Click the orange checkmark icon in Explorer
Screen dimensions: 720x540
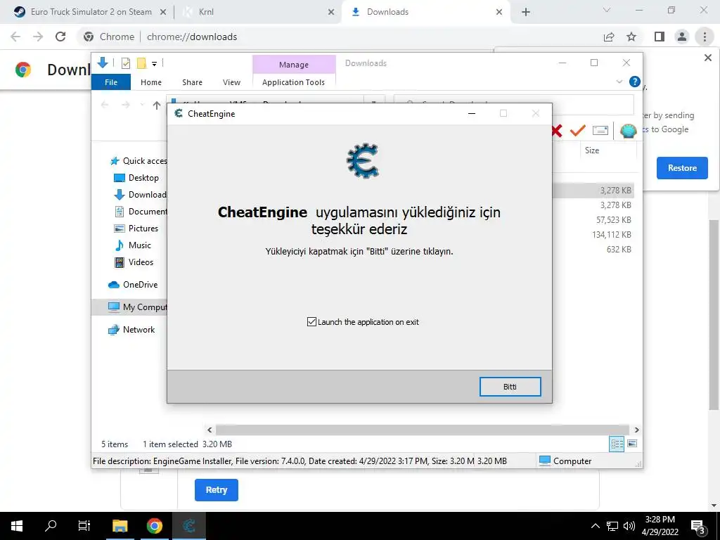click(577, 130)
